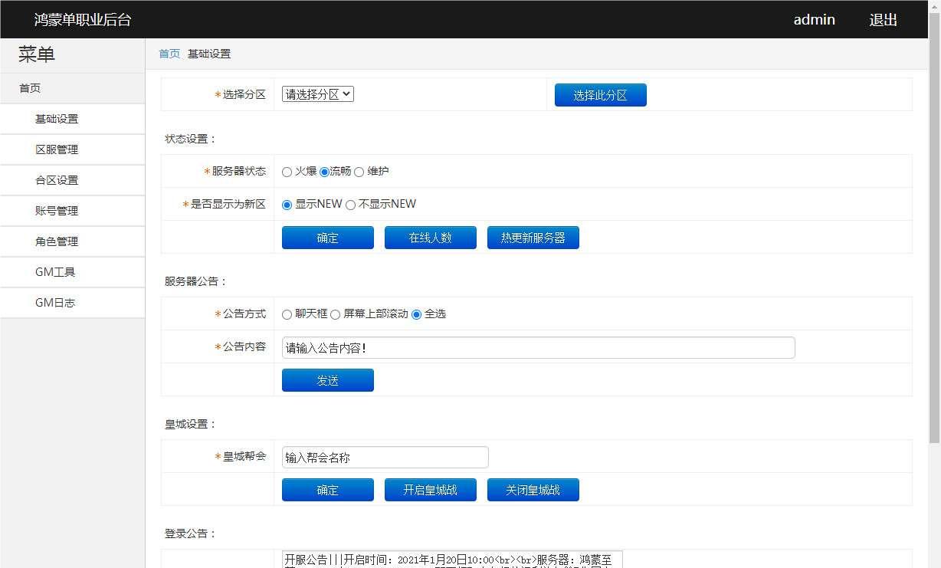The height and width of the screenshot is (568, 941).
Task: Click the 皇城帮会 name input field
Action: (x=385, y=458)
